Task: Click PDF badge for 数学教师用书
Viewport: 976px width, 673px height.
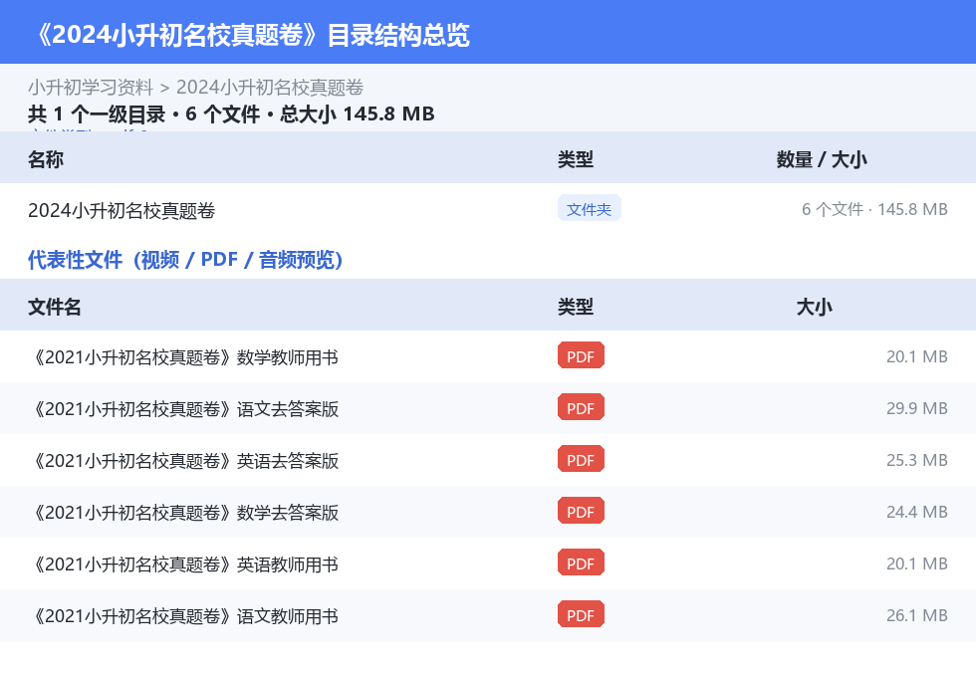Action: click(x=581, y=355)
